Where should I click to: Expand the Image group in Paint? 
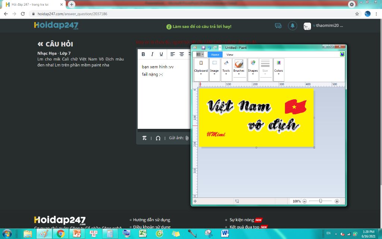(x=215, y=70)
